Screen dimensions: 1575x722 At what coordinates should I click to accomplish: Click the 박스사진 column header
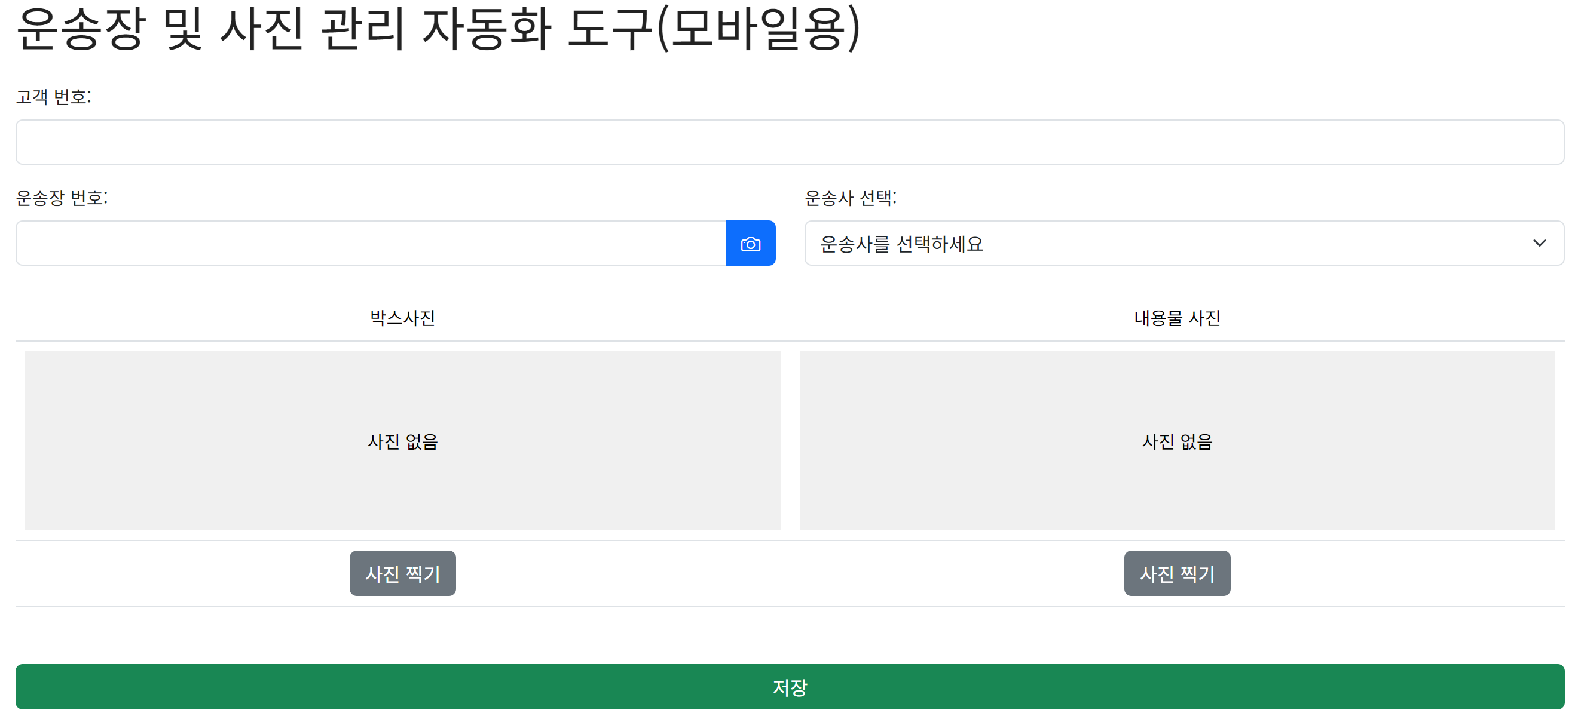pos(402,318)
